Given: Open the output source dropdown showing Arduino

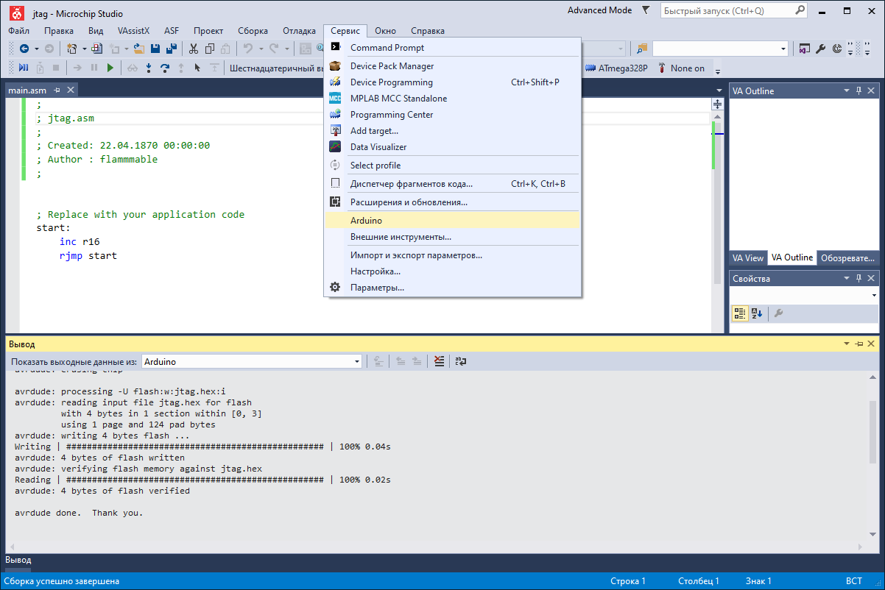Looking at the screenshot, I should [x=357, y=361].
